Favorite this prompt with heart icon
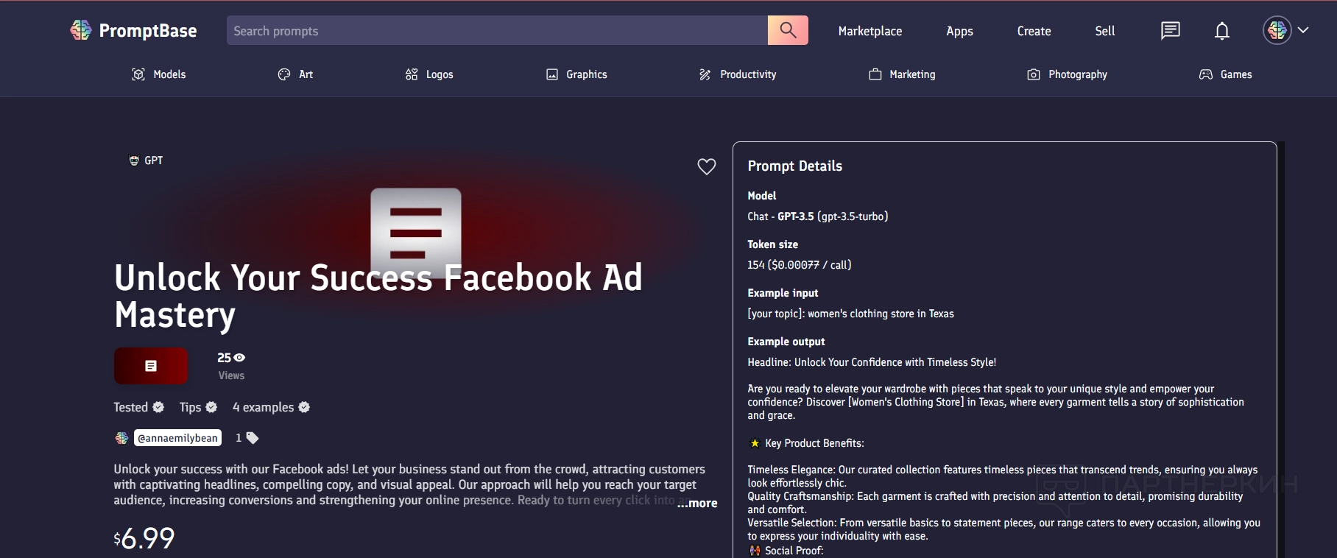The image size is (1337, 558). tap(706, 167)
